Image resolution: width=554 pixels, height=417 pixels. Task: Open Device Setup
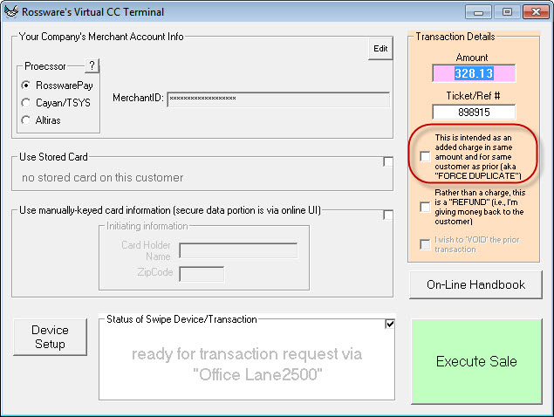(50, 338)
